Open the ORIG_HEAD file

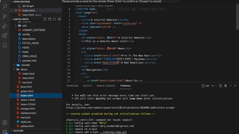(30, 56)
